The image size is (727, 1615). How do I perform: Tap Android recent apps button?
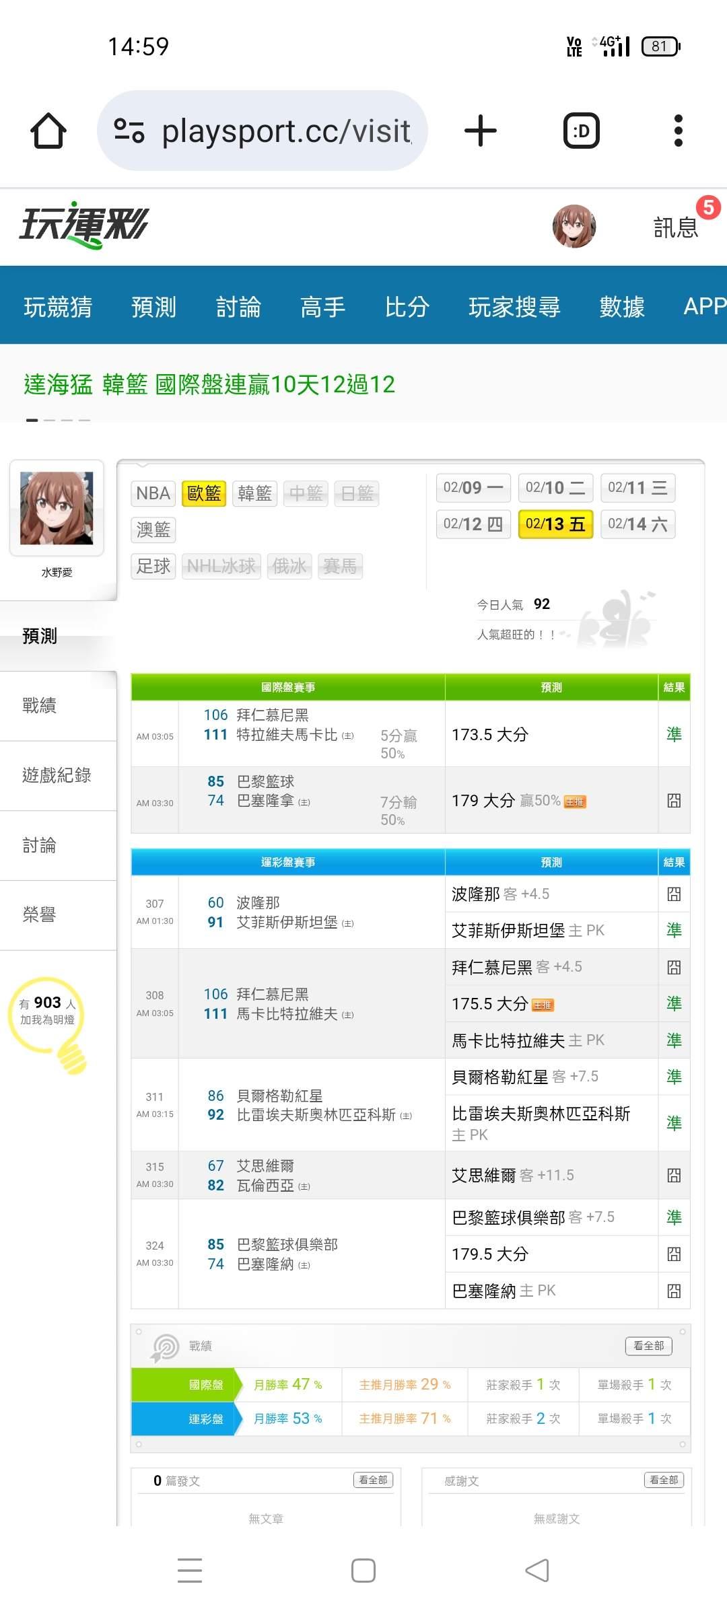190,1571
